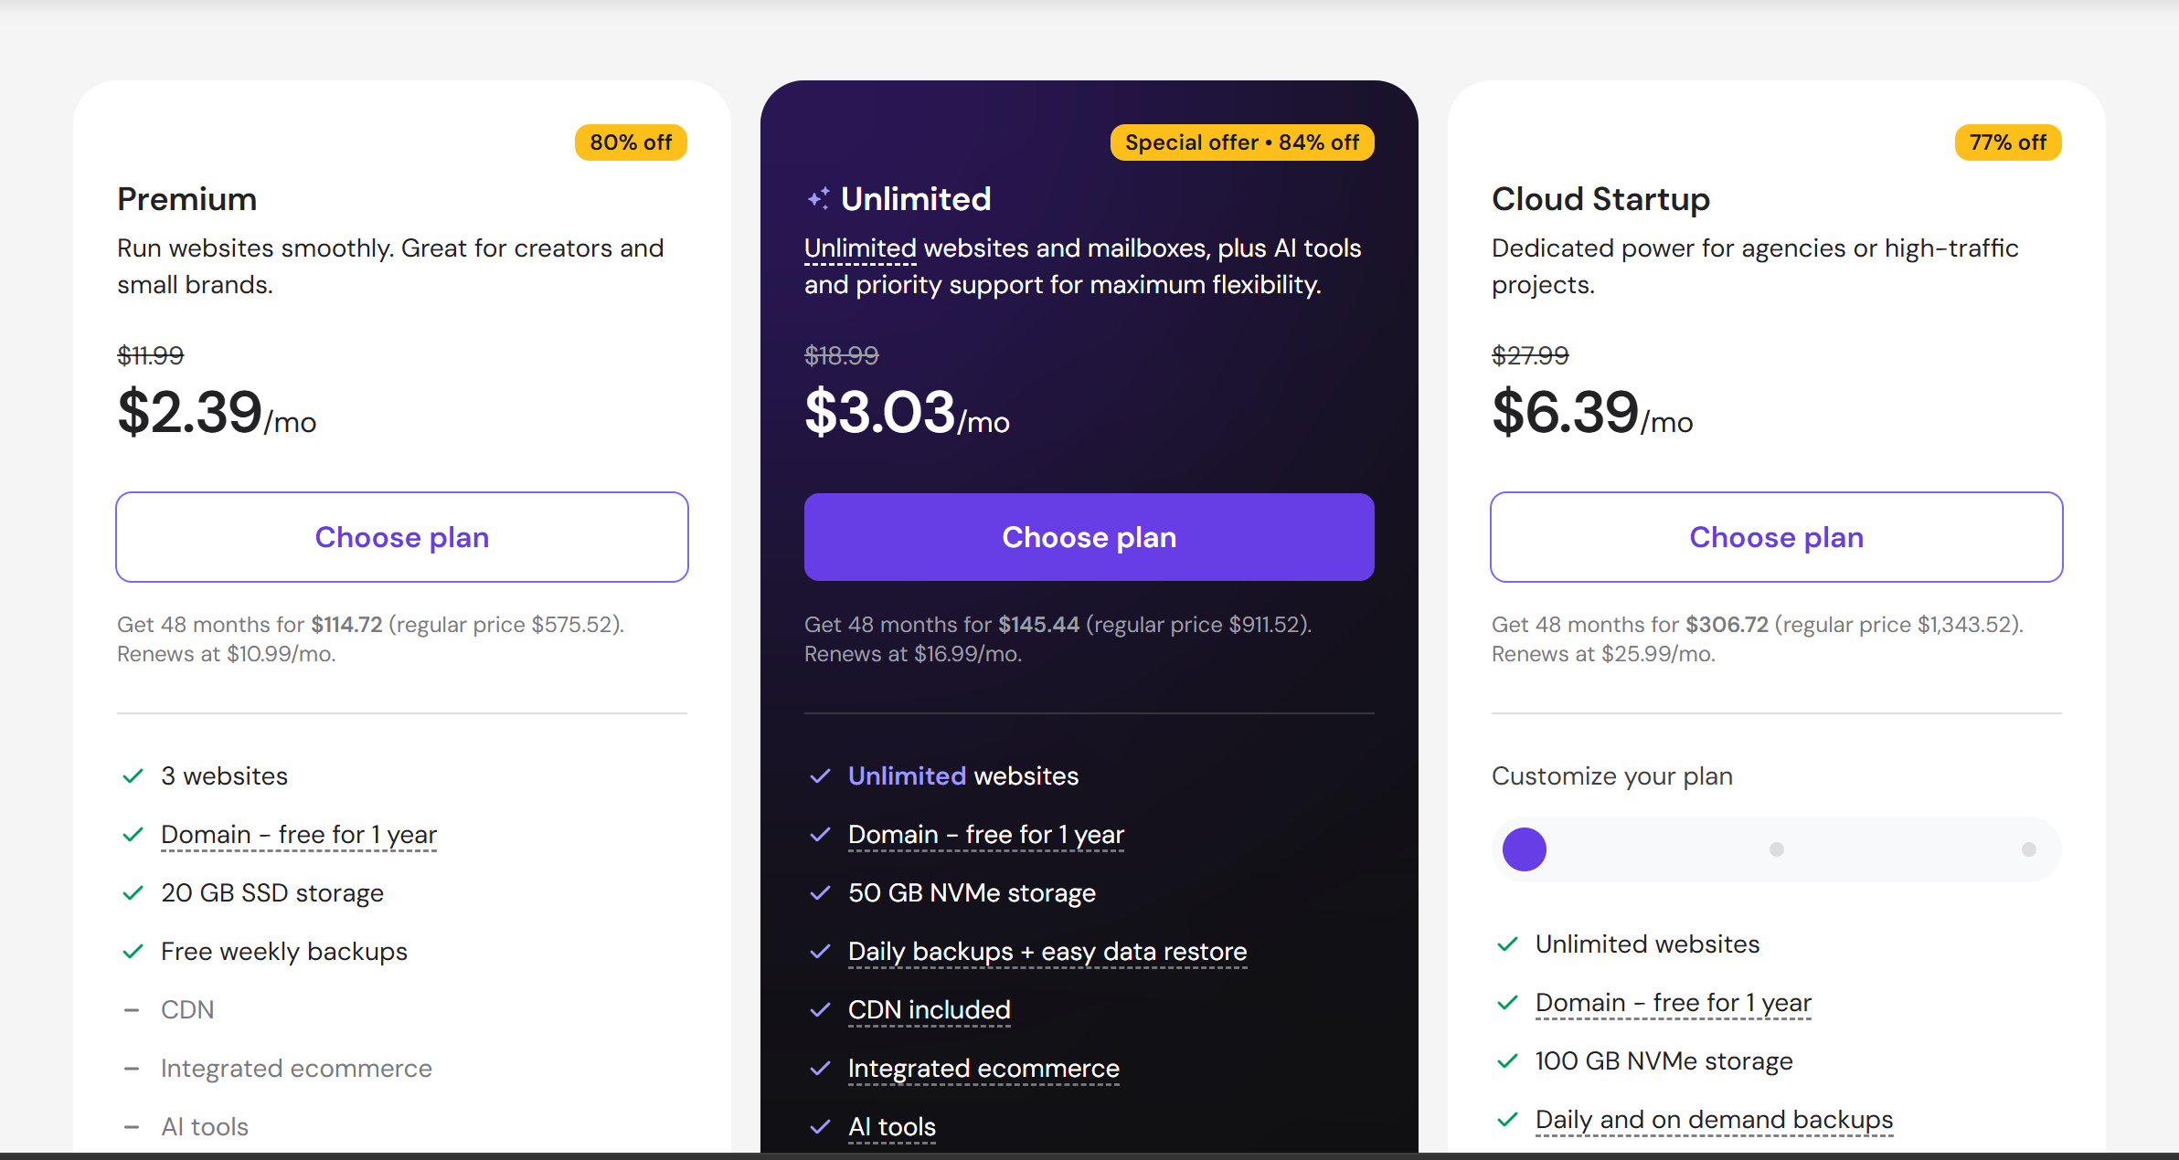
Task: Click the Special offer 84% off badge
Action: point(1242,142)
